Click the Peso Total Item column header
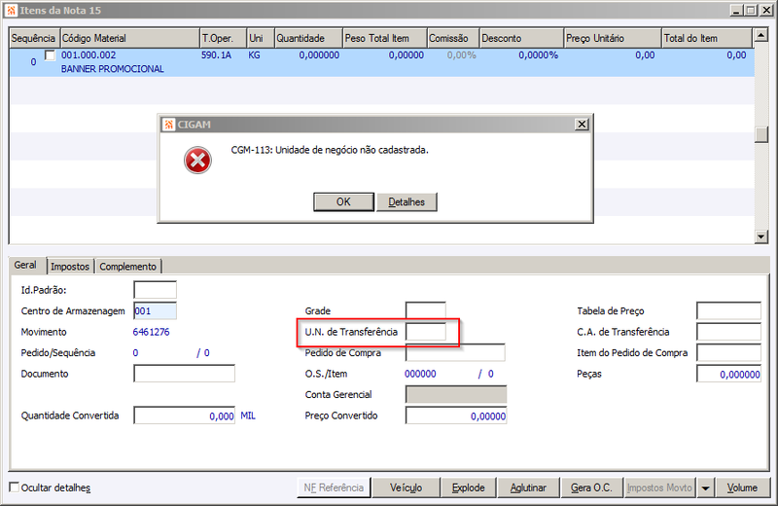 coord(385,38)
